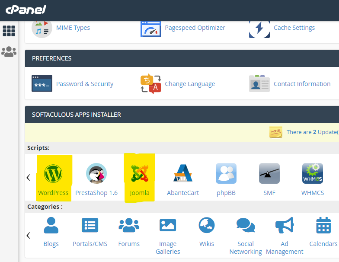Click the SMF seesaw icon

pos(269,173)
